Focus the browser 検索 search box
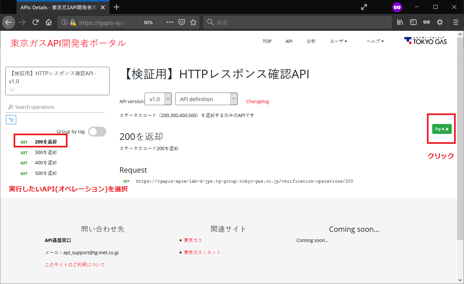Screen dimensions: 464x284 point(297,22)
